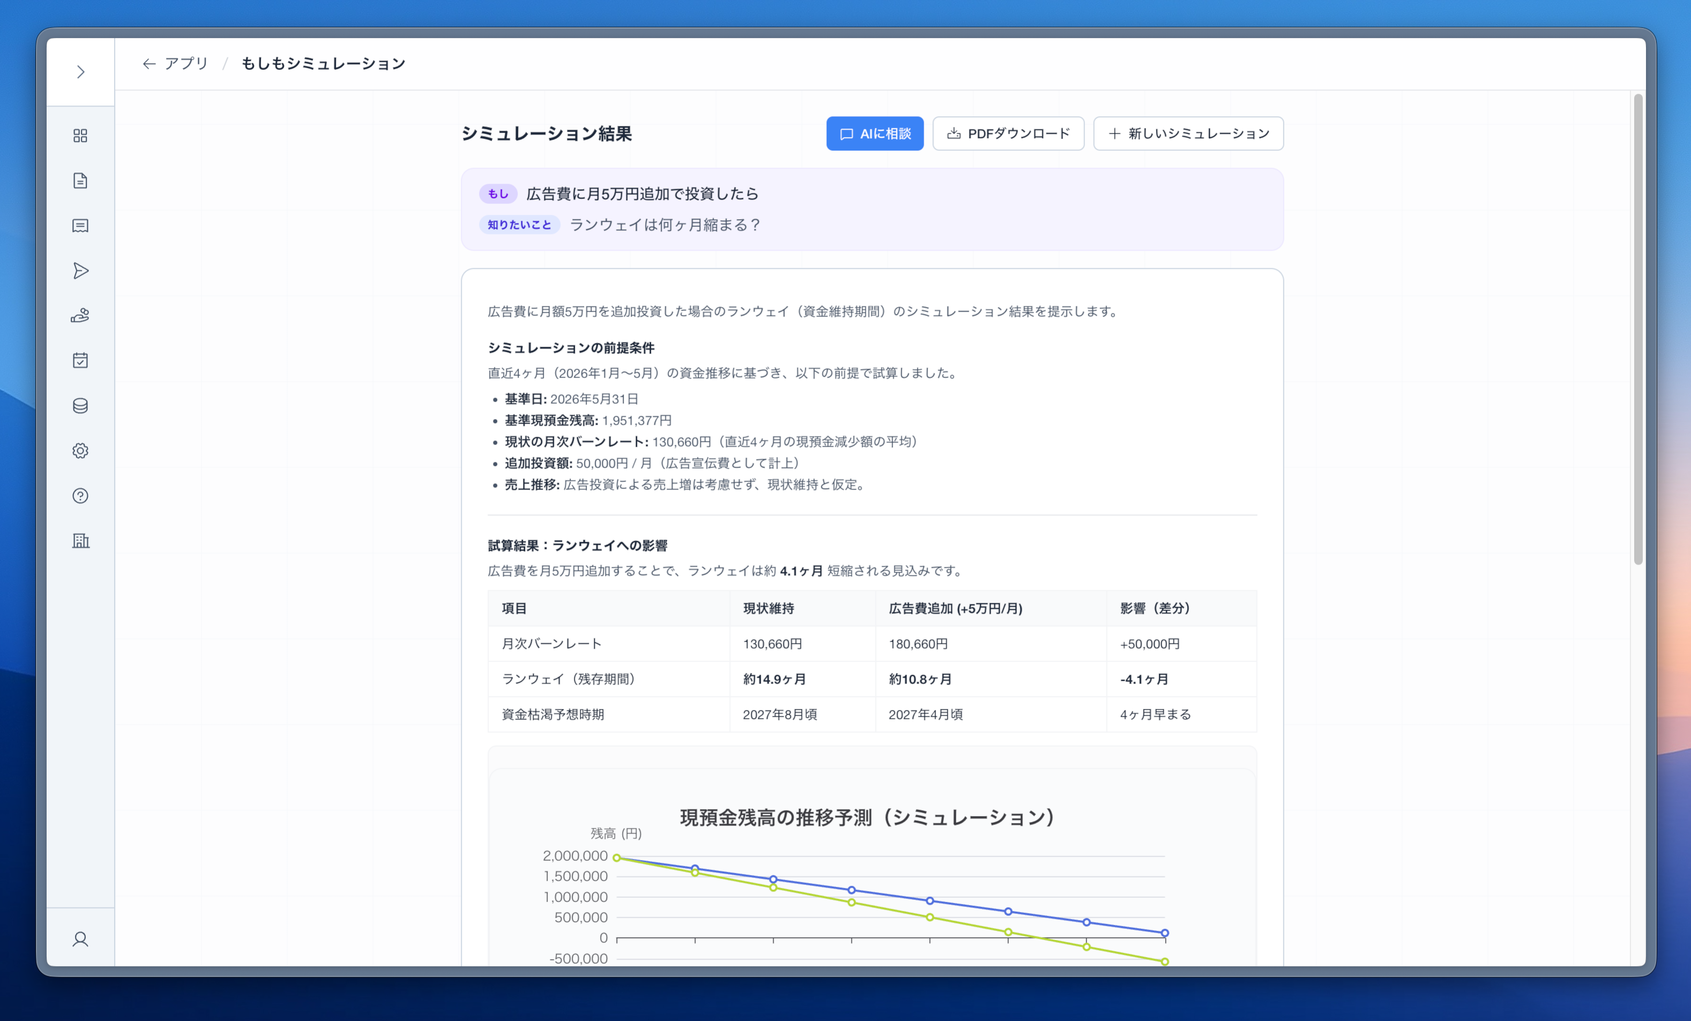Click the シミュレーションの前提条件 heading
Image resolution: width=1691 pixels, height=1021 pixels.
pyautogui.click(x=571, y=349)
